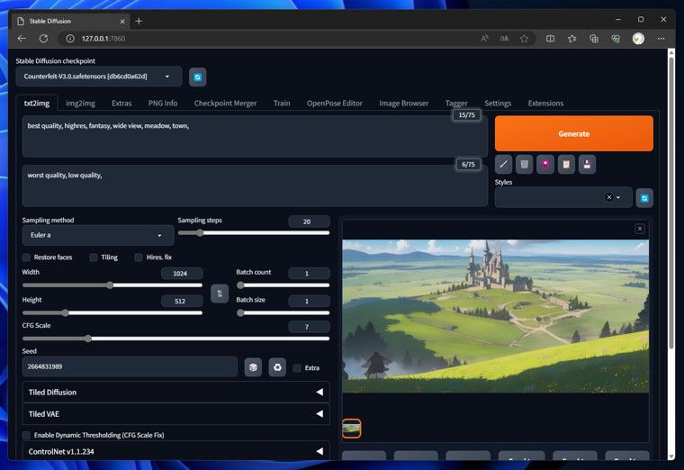Adjust the Sampling steps slider
Image resolution: width=684 pixels, height=470 pixels.
tap(254, 233)
